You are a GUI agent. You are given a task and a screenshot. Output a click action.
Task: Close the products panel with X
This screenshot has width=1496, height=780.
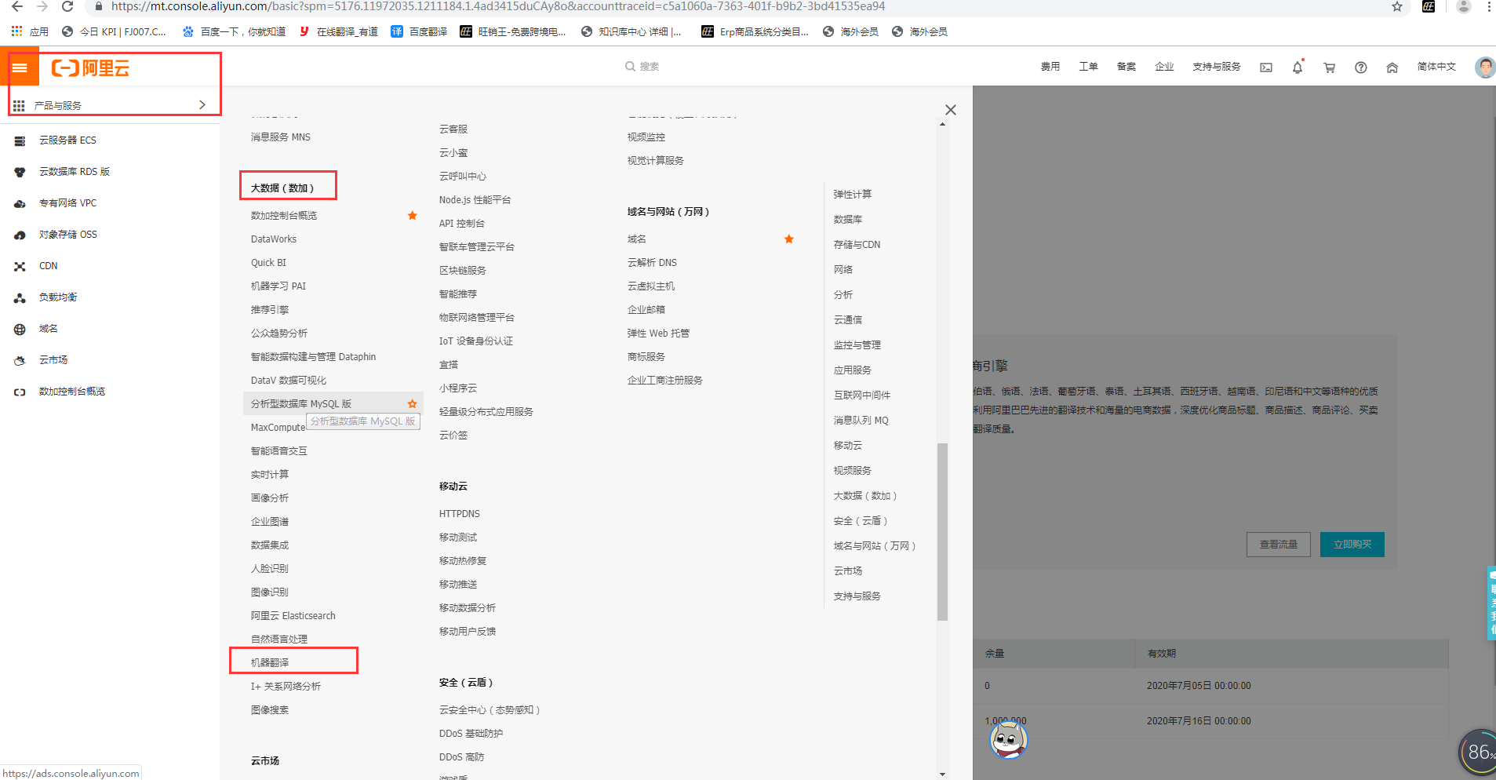pyautogui.click(x=951, y=110)
